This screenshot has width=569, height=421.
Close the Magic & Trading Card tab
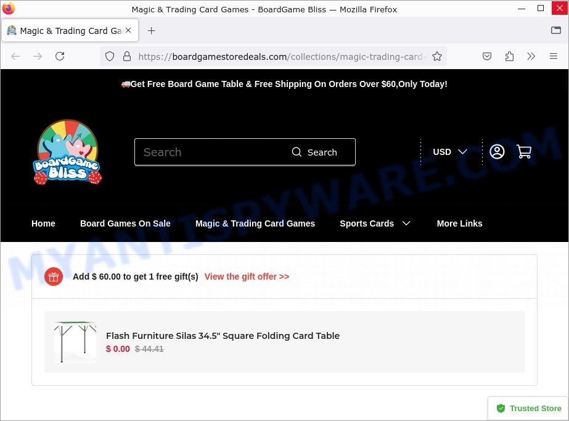click(x=128, y=30)
